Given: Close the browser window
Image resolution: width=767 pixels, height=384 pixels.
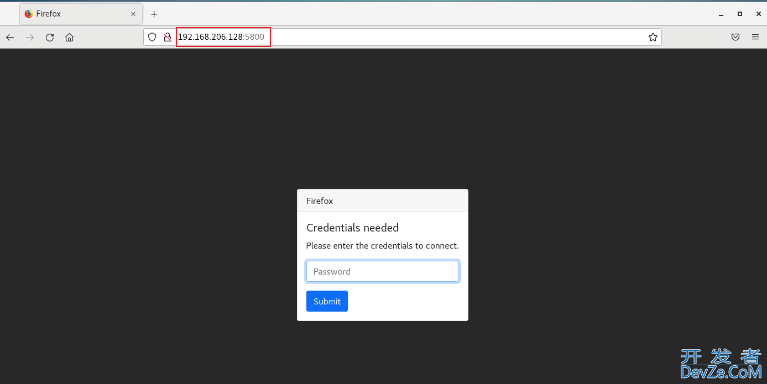Looking at the screenshot, I should [x=758, y=14].
